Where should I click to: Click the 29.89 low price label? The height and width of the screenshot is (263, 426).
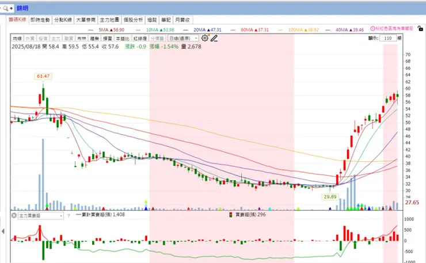tap(330, 197)
